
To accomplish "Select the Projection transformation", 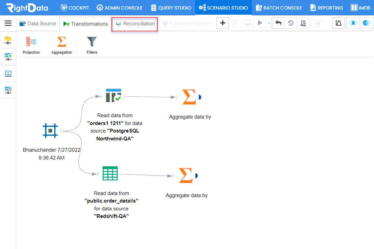I will click(x=31, y=45).
